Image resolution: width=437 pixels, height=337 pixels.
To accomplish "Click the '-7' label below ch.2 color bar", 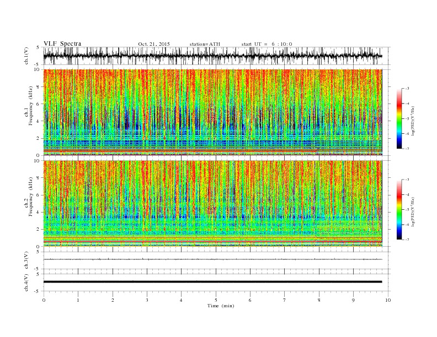I will click(x=407, y=240).
